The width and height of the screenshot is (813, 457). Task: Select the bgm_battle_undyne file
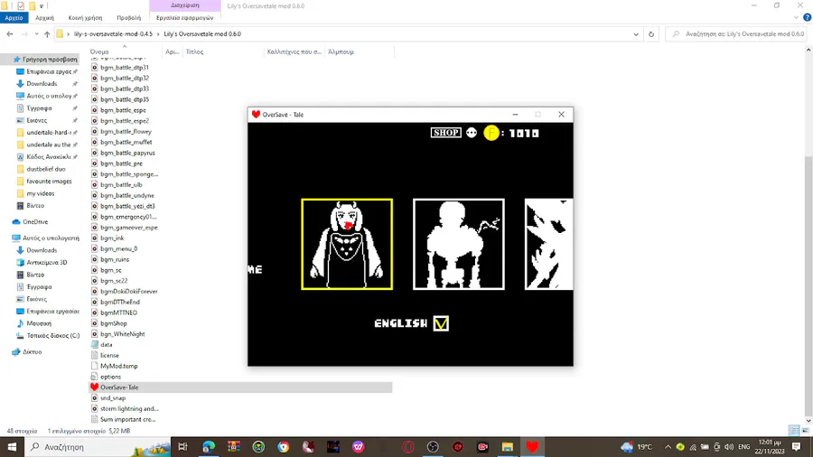(127, 195)
